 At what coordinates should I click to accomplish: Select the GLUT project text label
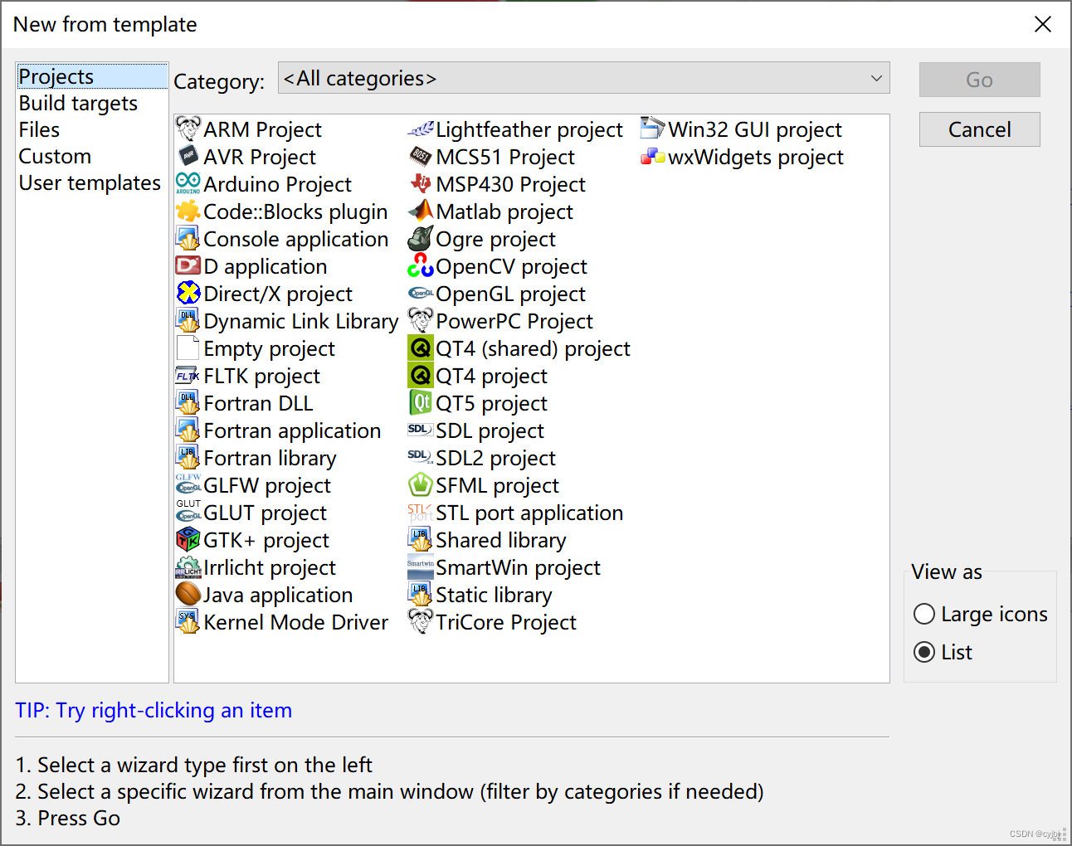click(266, 513)
